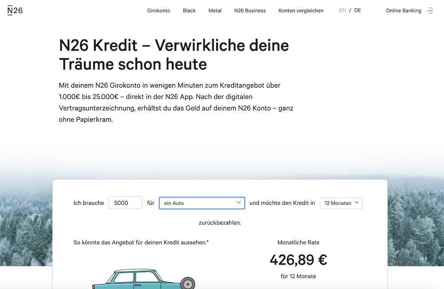Image resolution: width=444 pixels, height=289 pixels.
Task: Open N26 Business in navigation
Action: point(250,11)
